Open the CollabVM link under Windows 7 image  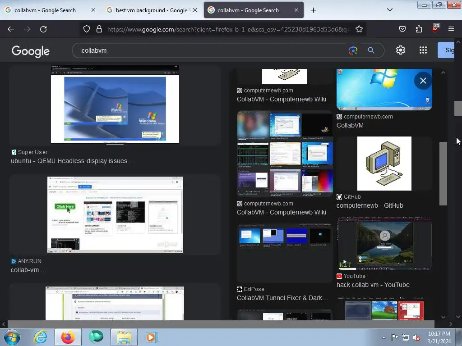click(x=350, y=125)
